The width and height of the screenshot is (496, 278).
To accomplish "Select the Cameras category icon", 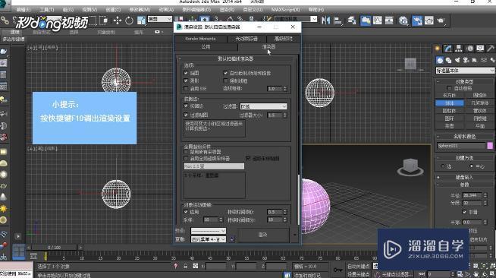I will coord(466,60).
